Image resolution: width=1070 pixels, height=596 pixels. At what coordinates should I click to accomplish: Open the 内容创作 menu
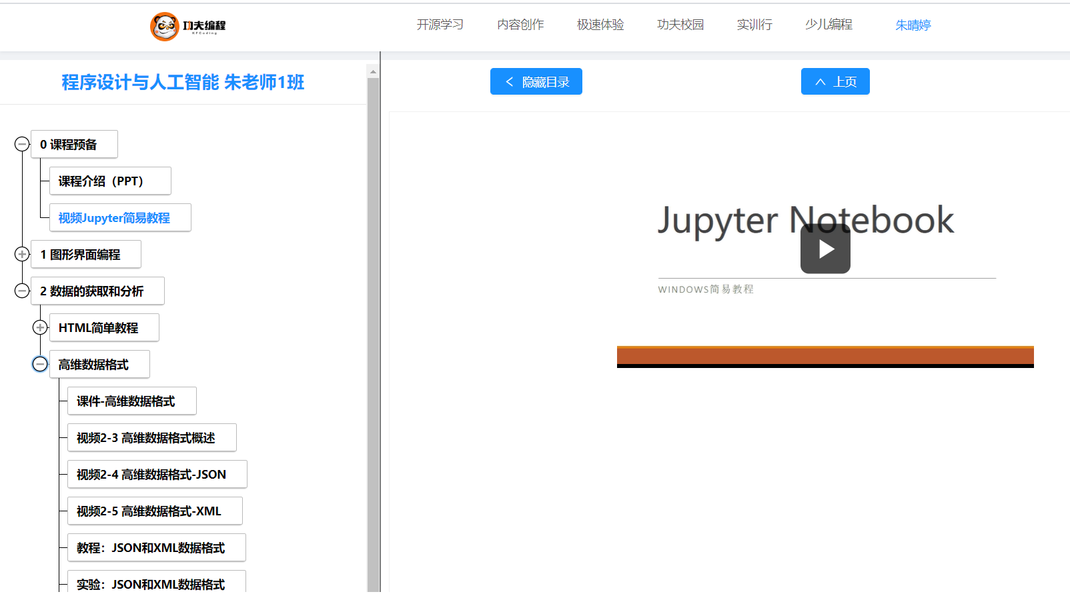click(x=520, y=25)
